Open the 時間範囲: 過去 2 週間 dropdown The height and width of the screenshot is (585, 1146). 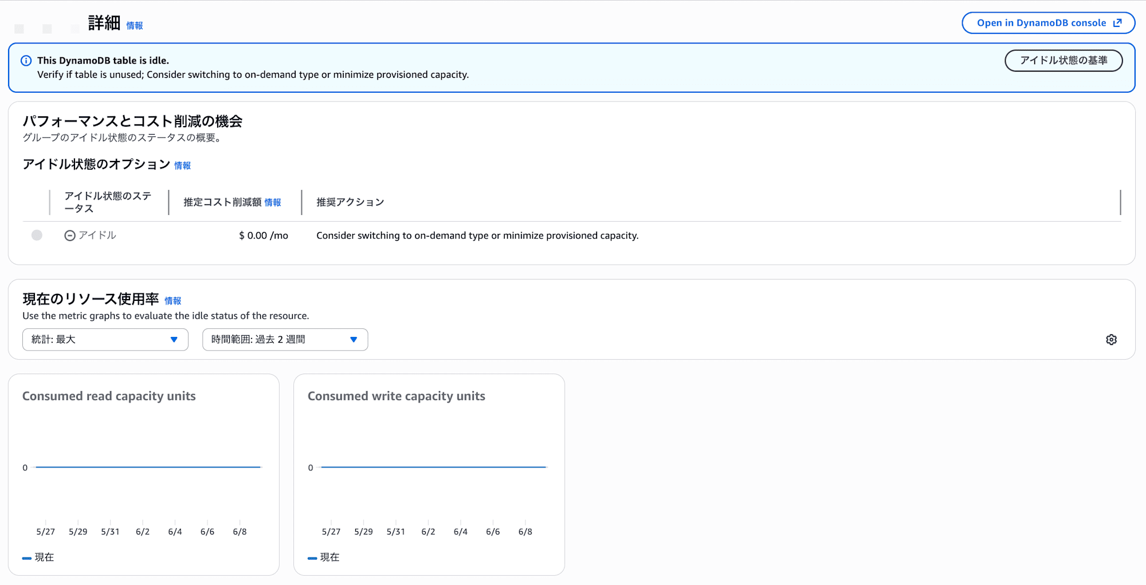coord(285,340)
